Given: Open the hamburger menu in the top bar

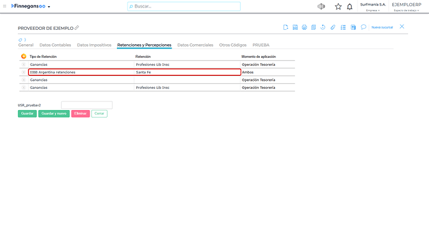Looking at the screenshot, I should click(x=4, y=6).
